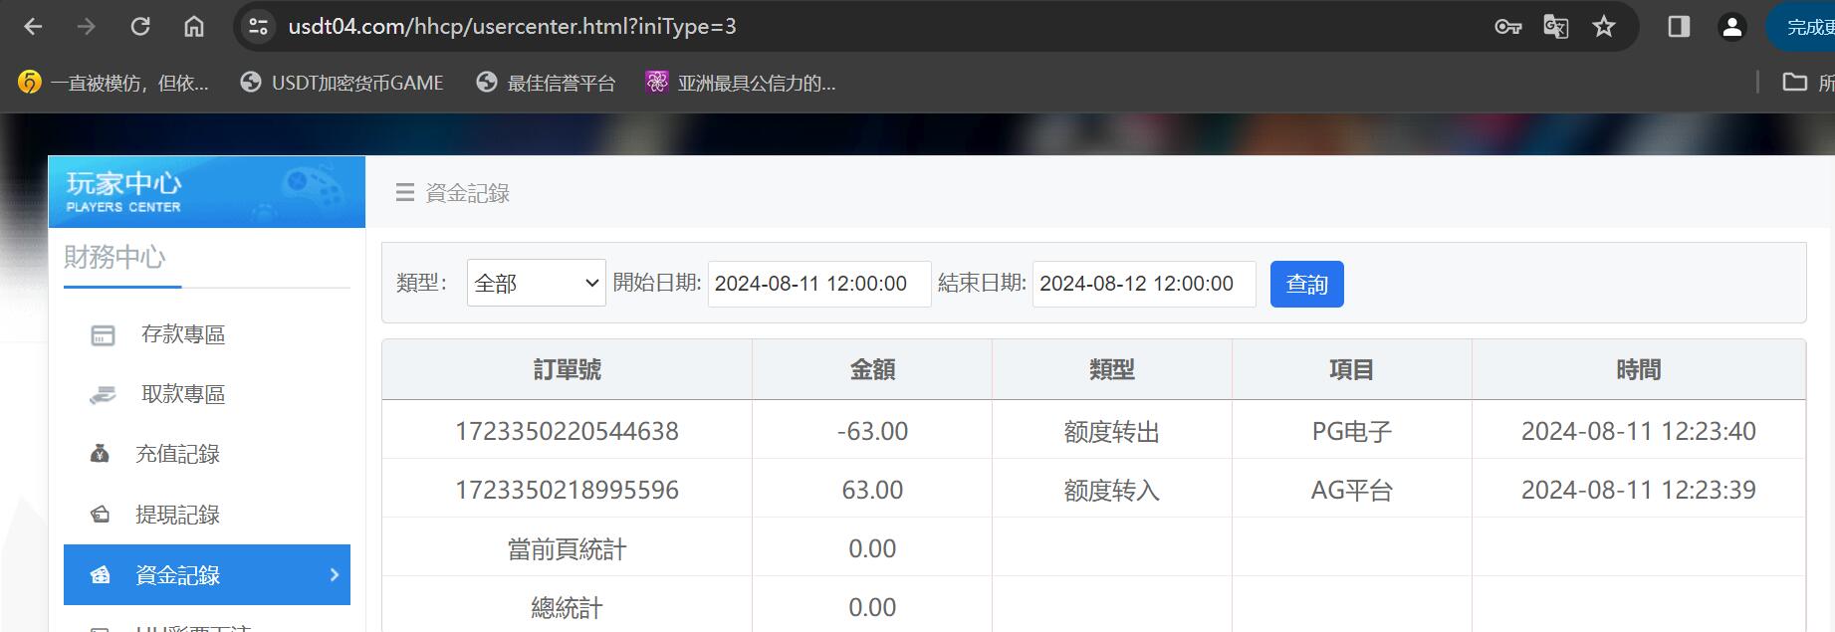The width and height of the screenshot is (1835, 632).
Task: Open the 亚洲最具公信力的 bookmark
Action: tap(741, 83)
